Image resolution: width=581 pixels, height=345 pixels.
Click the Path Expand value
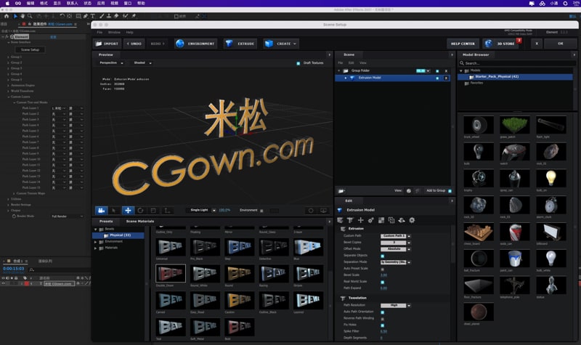383,288
